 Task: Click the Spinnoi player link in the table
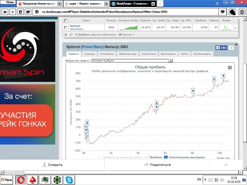(x=75, y=26)
